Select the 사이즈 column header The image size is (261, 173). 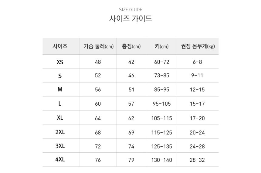[x=60, y=46]
